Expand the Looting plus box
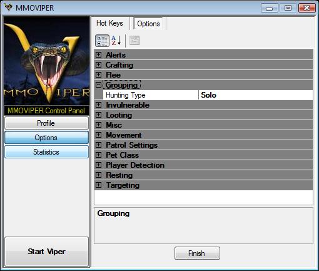This screenshot has height=271, width=319. (x=98, y=115)
